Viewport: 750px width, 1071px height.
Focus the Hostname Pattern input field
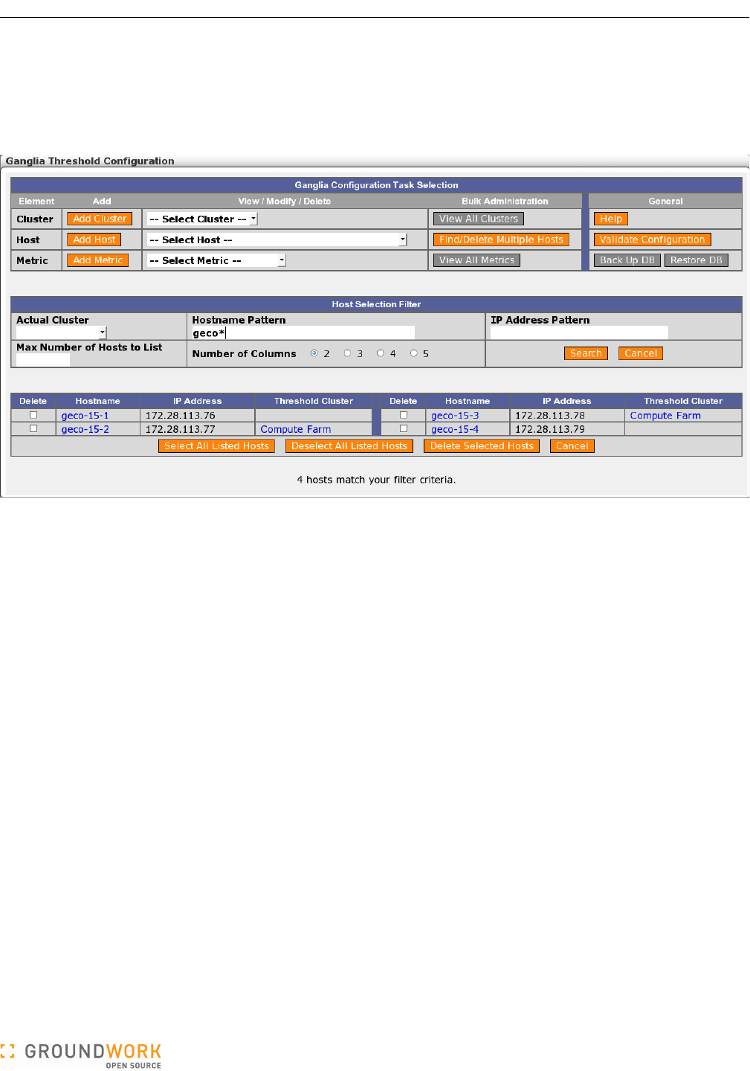[x=303, y=333]
